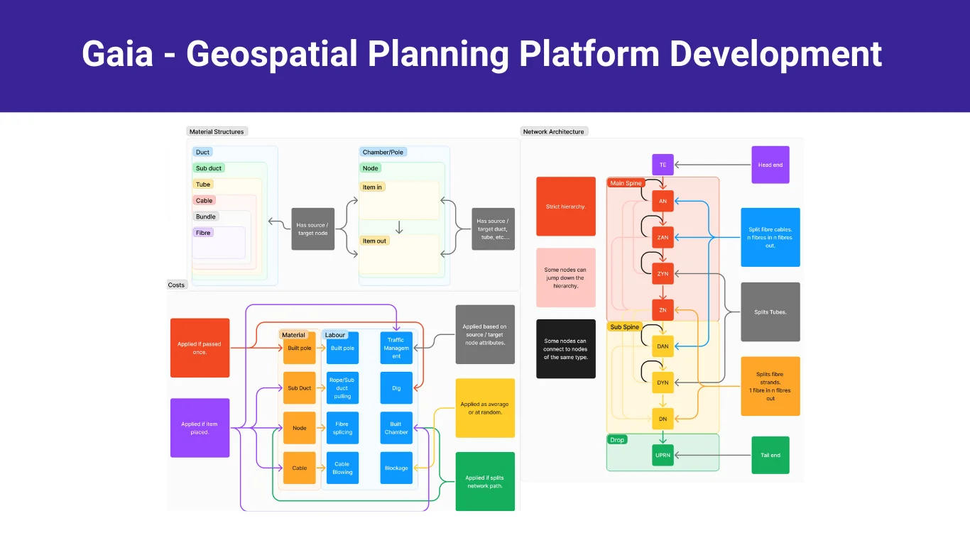Click the AN node in Main Spine
Image resolution: width=970 pixels, height=545 pixels.
tap(663, 201)
